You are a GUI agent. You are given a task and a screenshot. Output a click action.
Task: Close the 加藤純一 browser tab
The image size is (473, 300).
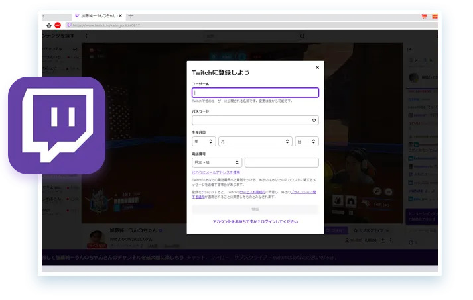click(x=120, y=15)
